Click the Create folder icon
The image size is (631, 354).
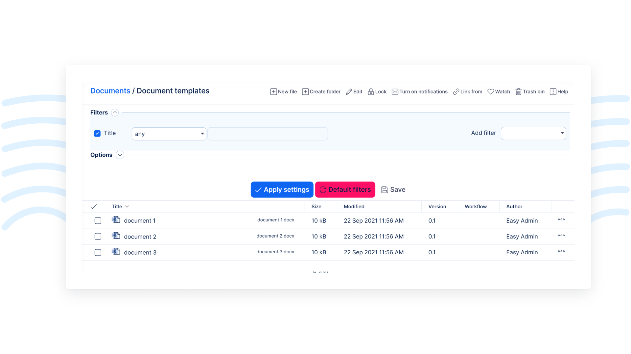point(305,92)
